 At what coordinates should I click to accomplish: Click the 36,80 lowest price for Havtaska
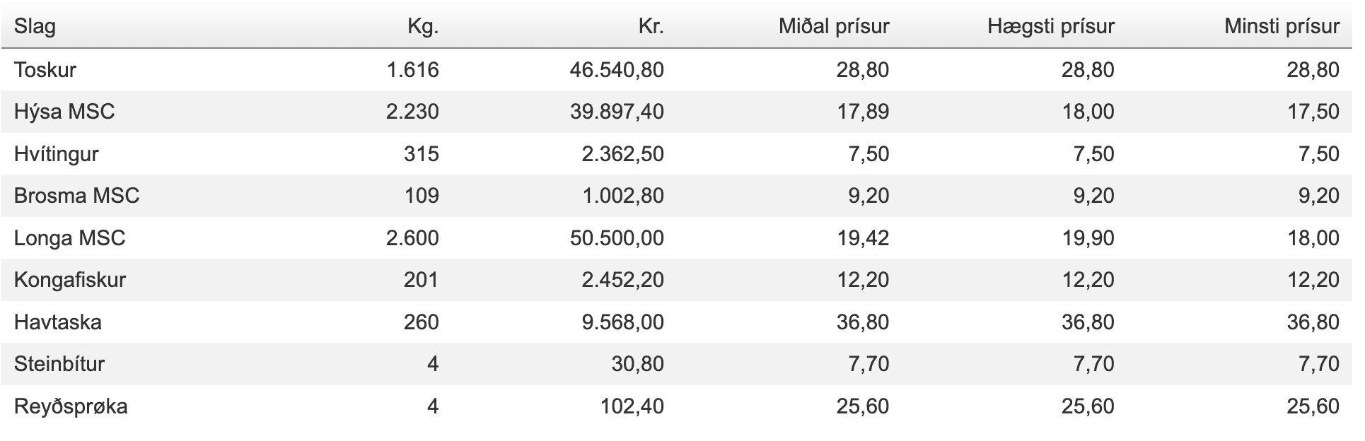[1313, 322]
